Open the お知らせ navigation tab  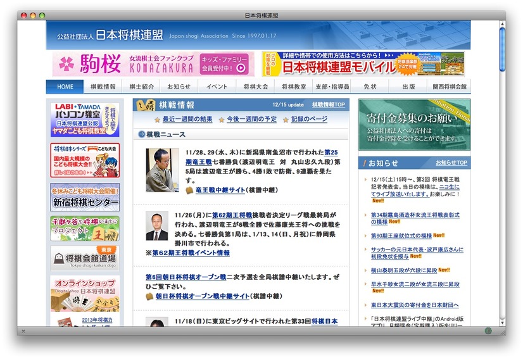(x=179, y=86)
